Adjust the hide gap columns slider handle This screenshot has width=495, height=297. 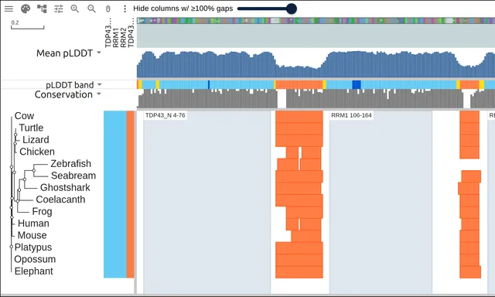coord(292,9)
